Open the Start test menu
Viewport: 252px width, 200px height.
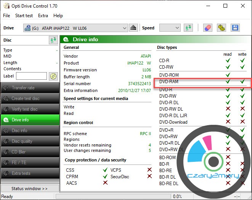click(24, 16)
